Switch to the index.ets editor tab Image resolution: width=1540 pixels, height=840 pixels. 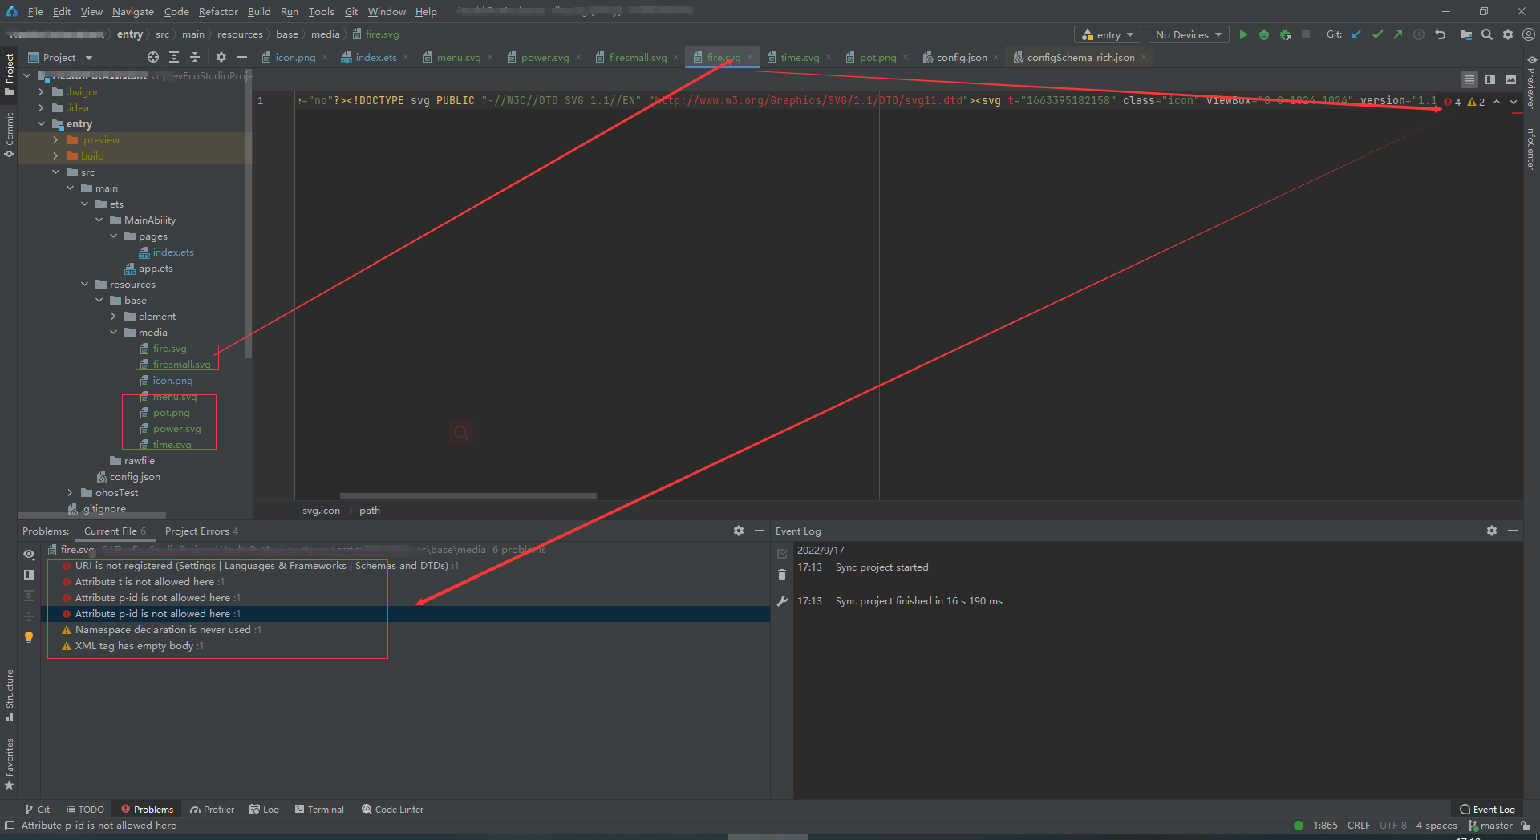pos(375,57)
